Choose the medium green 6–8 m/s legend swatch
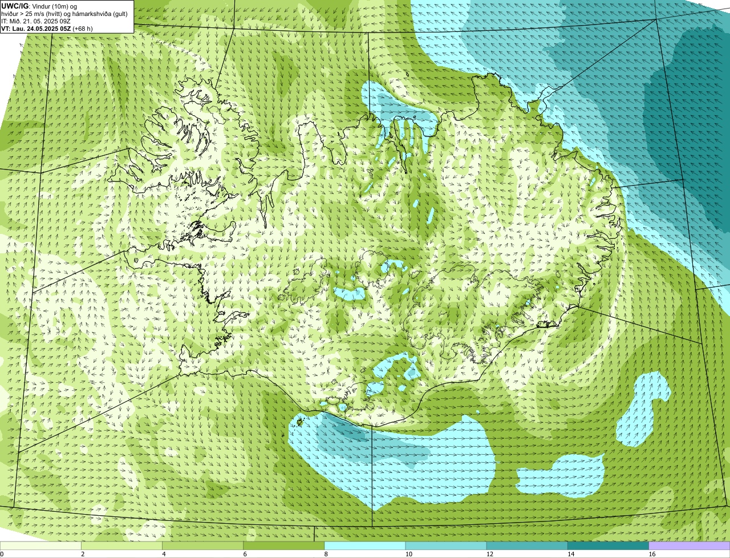The image size is (730, 558). [284, 545]
